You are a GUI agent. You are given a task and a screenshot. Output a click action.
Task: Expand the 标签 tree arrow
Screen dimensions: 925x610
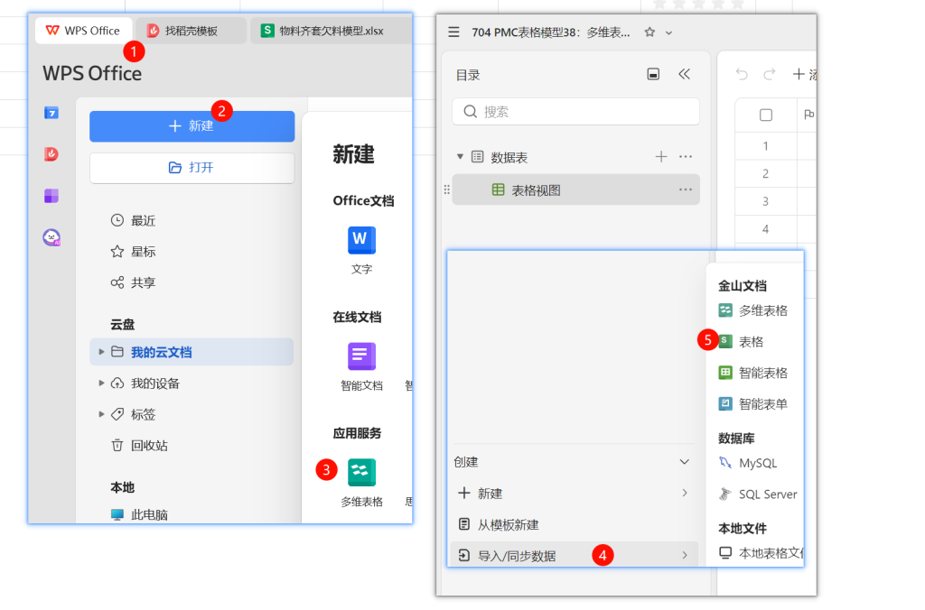click(x=101, y=414)
